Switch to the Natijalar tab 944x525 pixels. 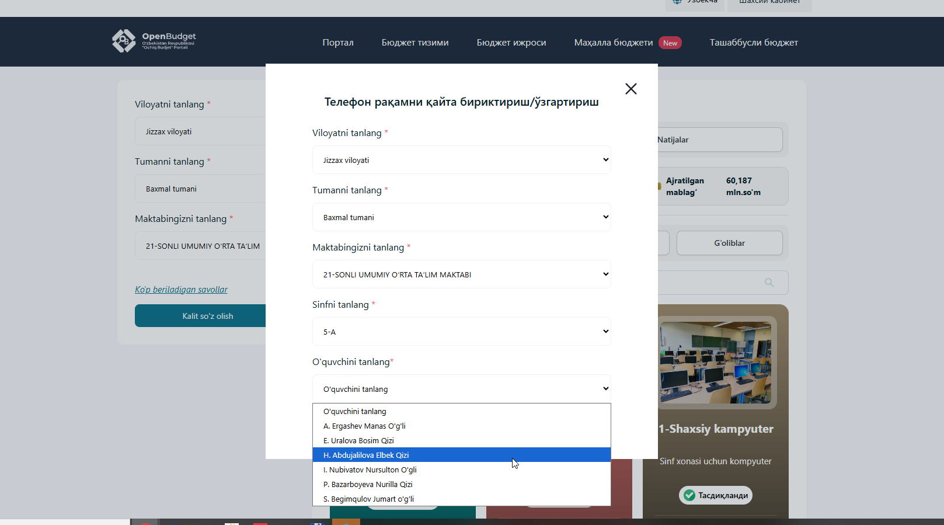(x=720, y=140)
